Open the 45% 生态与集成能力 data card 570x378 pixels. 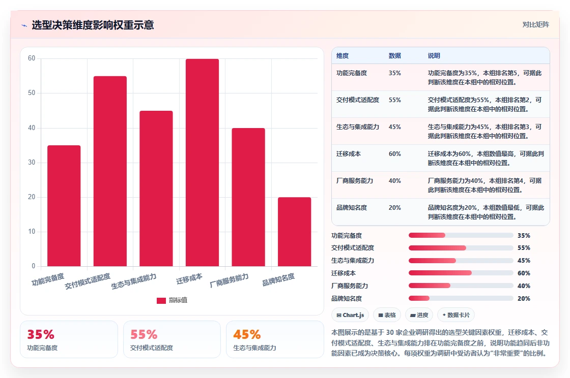point(275,339)
